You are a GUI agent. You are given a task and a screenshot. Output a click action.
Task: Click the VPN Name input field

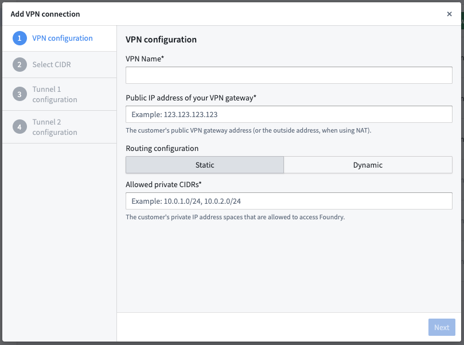point(288,75)
